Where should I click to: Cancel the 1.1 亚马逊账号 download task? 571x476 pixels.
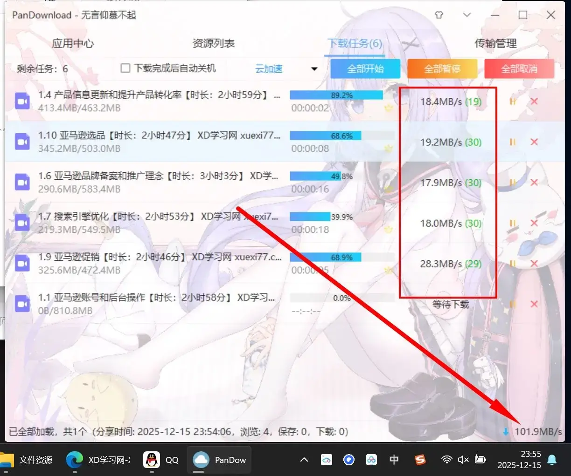point(534,304)
